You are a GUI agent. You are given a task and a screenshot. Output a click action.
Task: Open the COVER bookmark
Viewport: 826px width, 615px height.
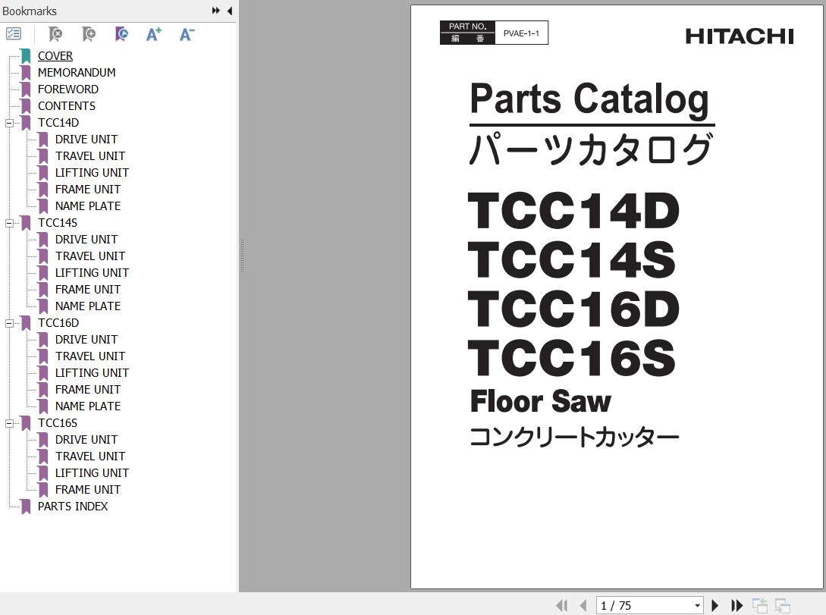(x=55, y=56)
